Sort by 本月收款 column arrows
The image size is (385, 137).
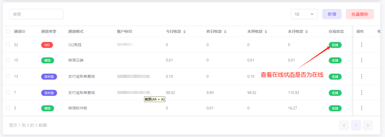tap(307, 32)
